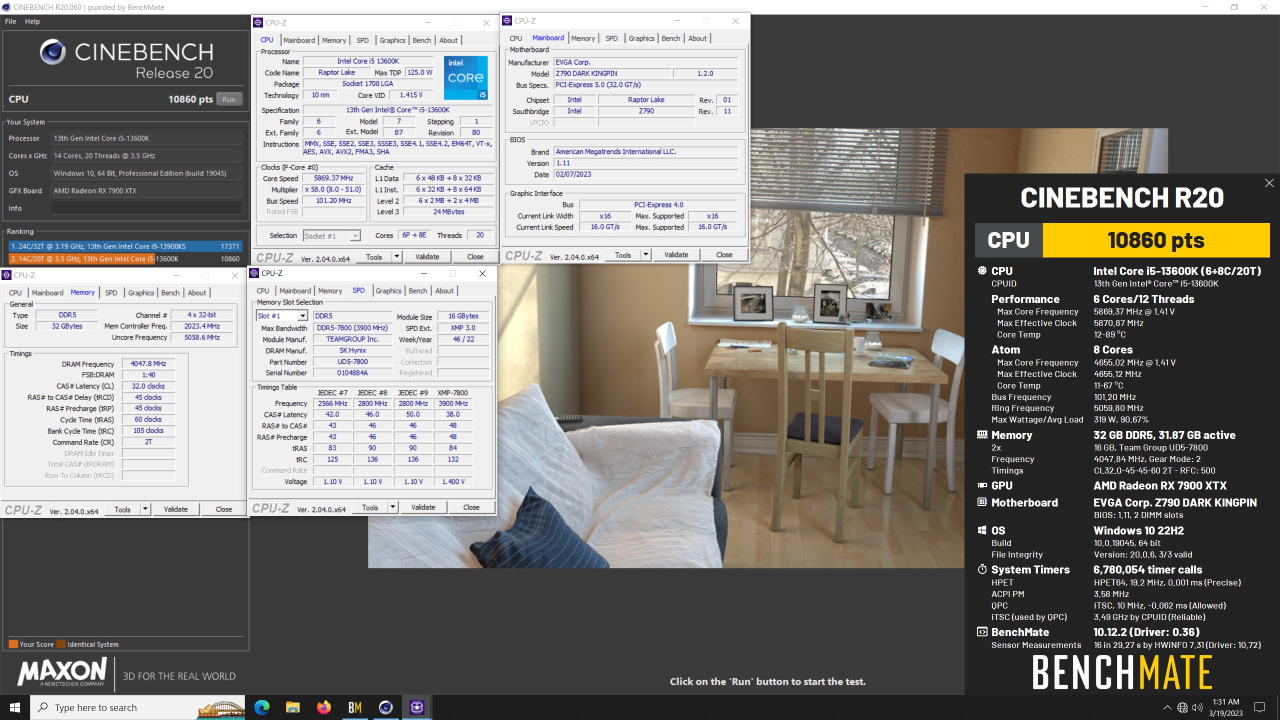Open the Help menu in Cinebench
Screen dimensions: 1280x720
32,21
